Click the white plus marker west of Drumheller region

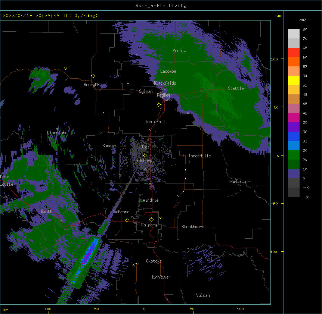[x=229, y=140]
